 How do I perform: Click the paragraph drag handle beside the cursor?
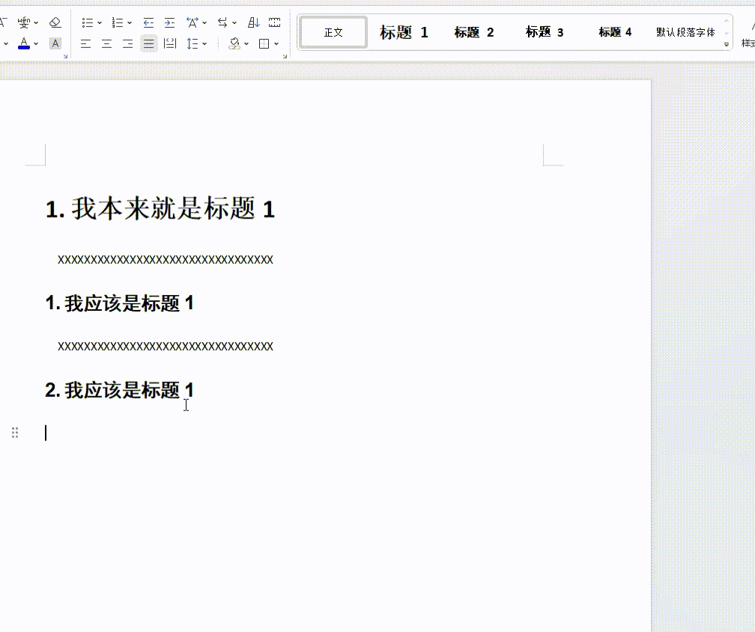[x=14, y=432]
